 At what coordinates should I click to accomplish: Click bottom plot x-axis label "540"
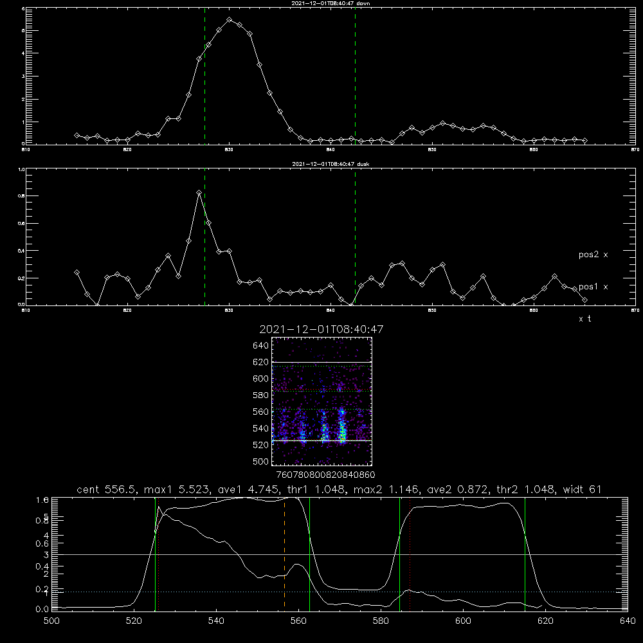pos(216,621)
